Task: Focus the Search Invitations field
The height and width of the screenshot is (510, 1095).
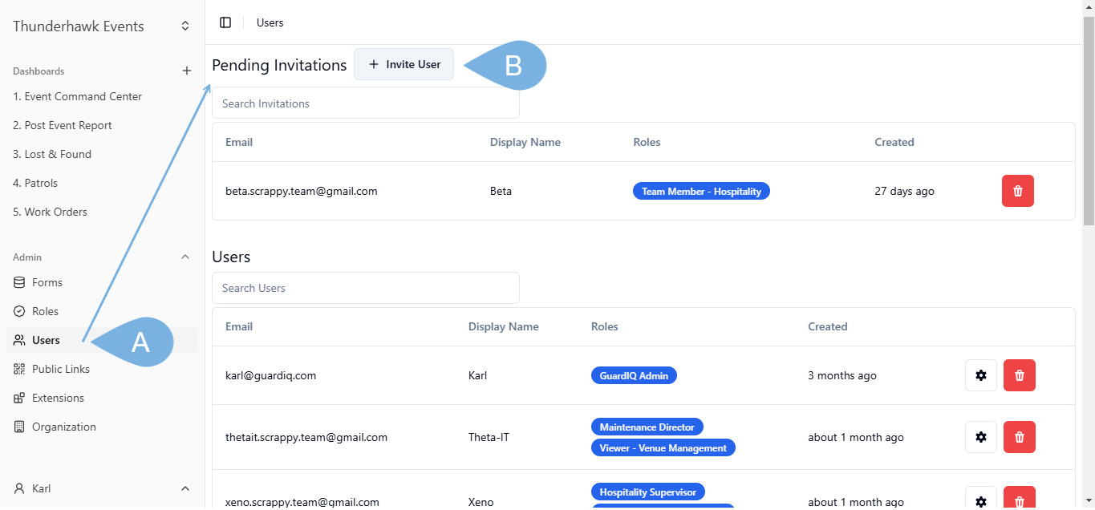Action: pos(366,103)
